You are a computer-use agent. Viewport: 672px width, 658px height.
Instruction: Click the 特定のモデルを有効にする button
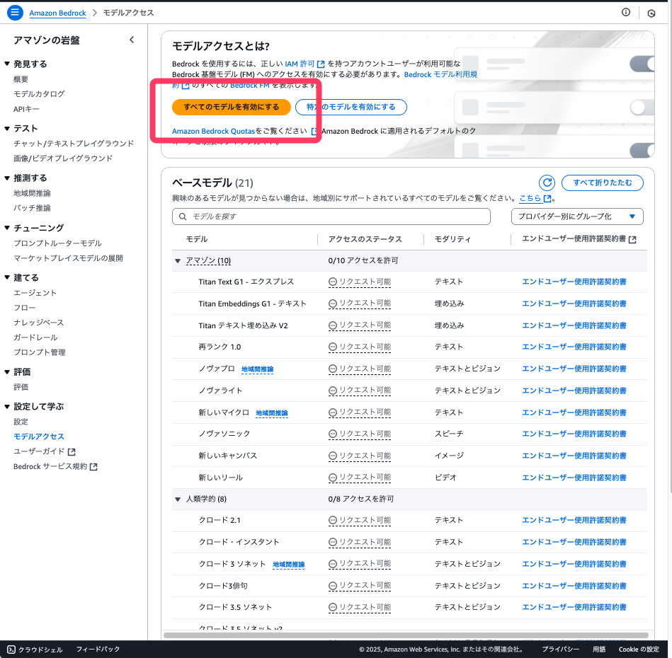click(x=351, y=107)
